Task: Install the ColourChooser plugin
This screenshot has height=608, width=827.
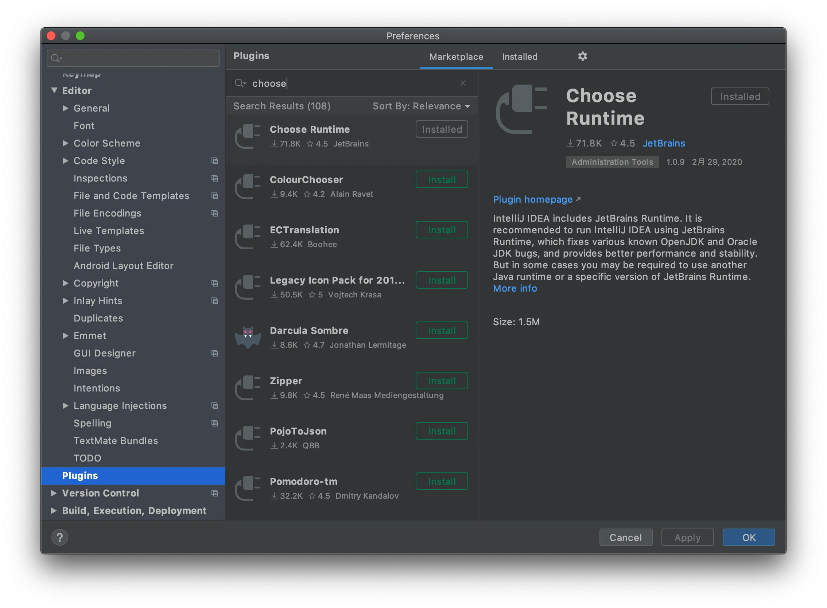Action: click(442, 179)
